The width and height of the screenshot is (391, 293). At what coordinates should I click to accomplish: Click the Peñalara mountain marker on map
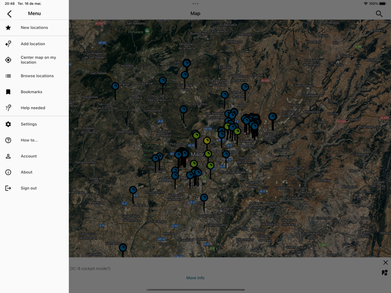147,31
